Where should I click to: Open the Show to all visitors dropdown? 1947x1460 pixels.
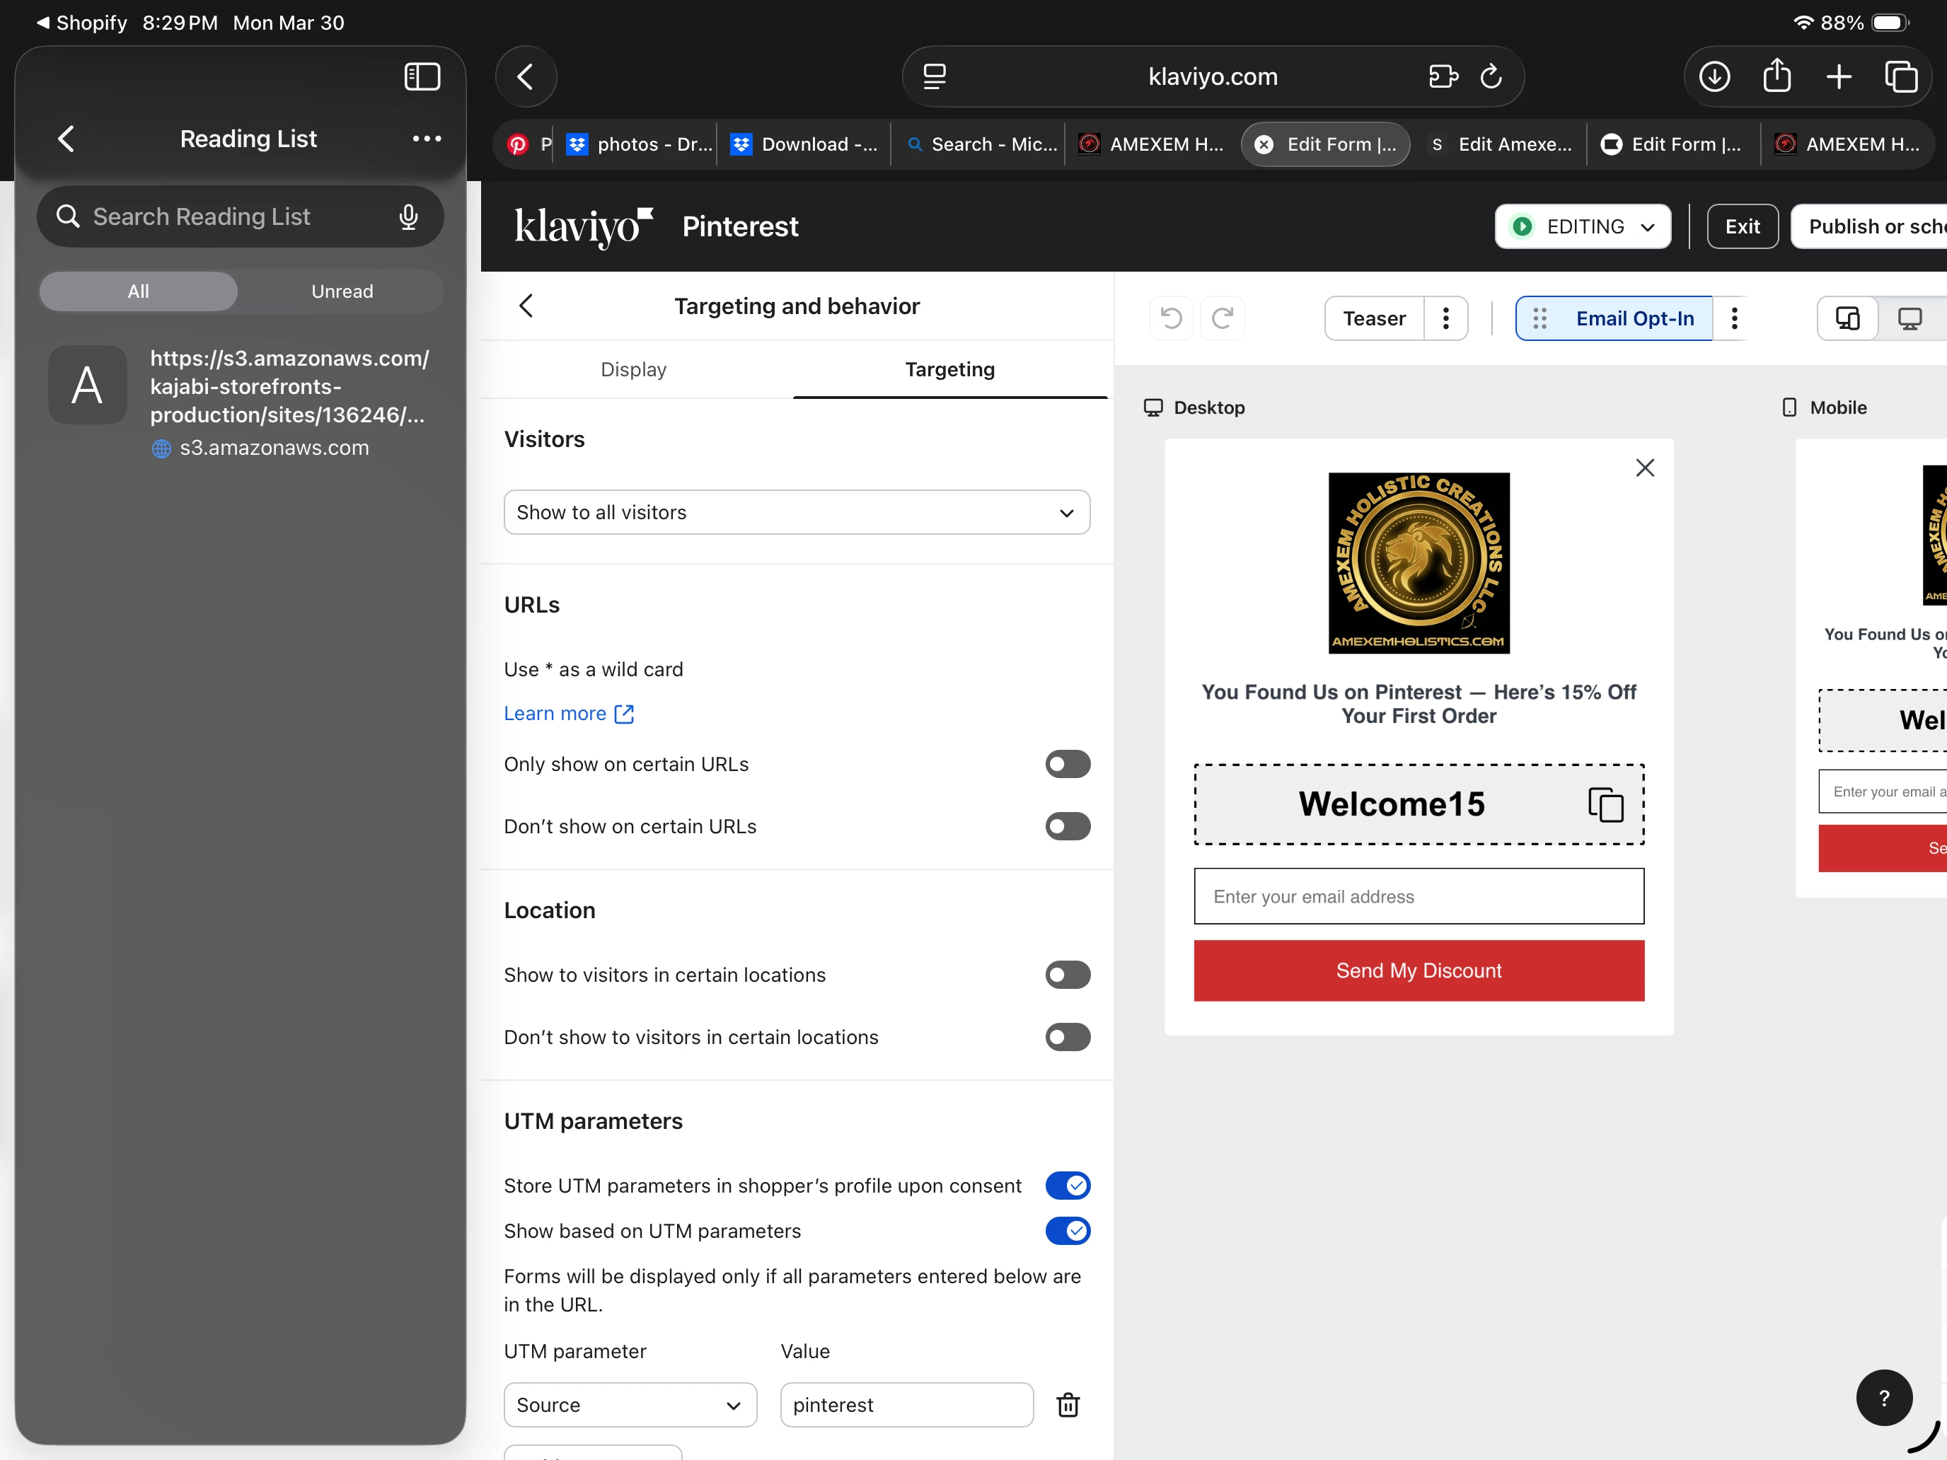[x=796, y=512]
